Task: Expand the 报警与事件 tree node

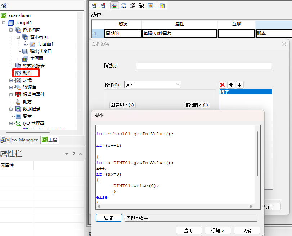Action: click(x=11, y=95)
